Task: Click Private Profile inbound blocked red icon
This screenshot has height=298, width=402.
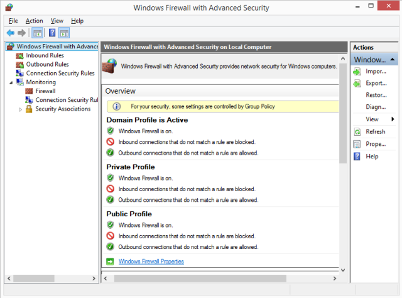Action: click(111, 189)
